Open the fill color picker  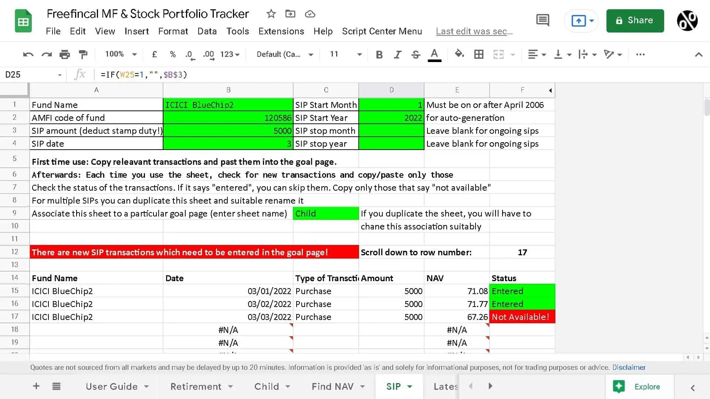tap(459, 54)
